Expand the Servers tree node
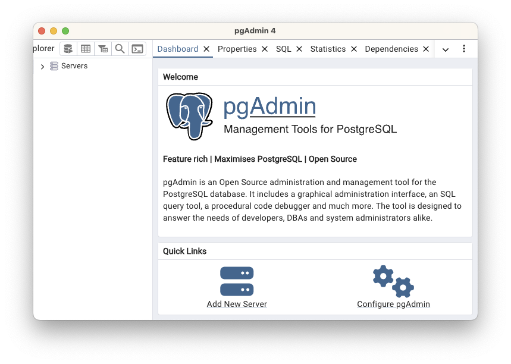This screenshot has width=511, height=364. (42, 66)
